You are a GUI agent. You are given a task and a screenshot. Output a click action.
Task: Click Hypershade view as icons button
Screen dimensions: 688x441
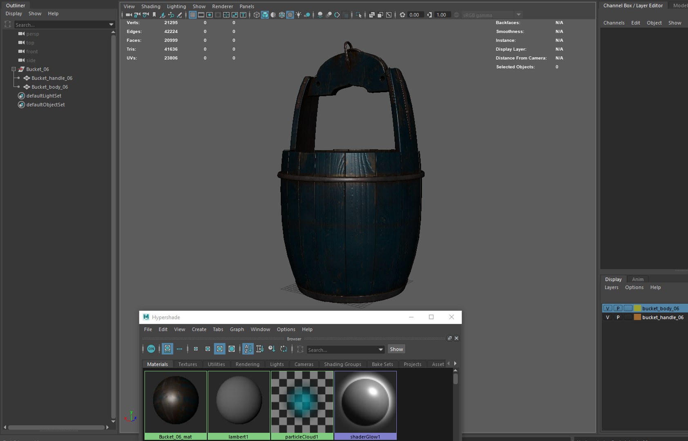[x=168, y=349]
